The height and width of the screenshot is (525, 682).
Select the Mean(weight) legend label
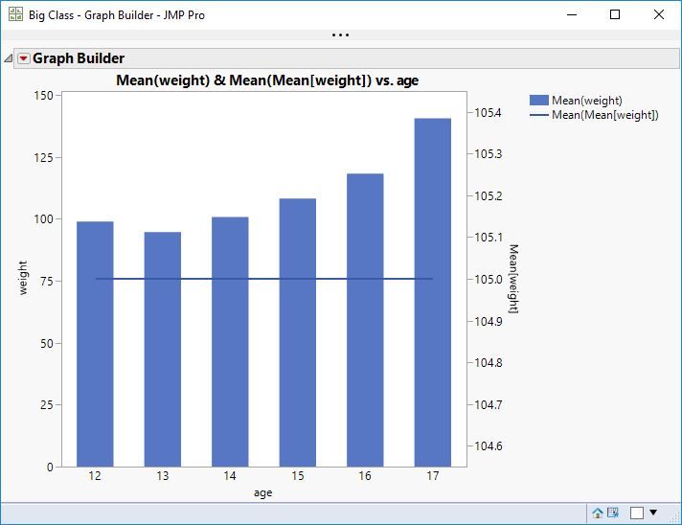[587, 101]
